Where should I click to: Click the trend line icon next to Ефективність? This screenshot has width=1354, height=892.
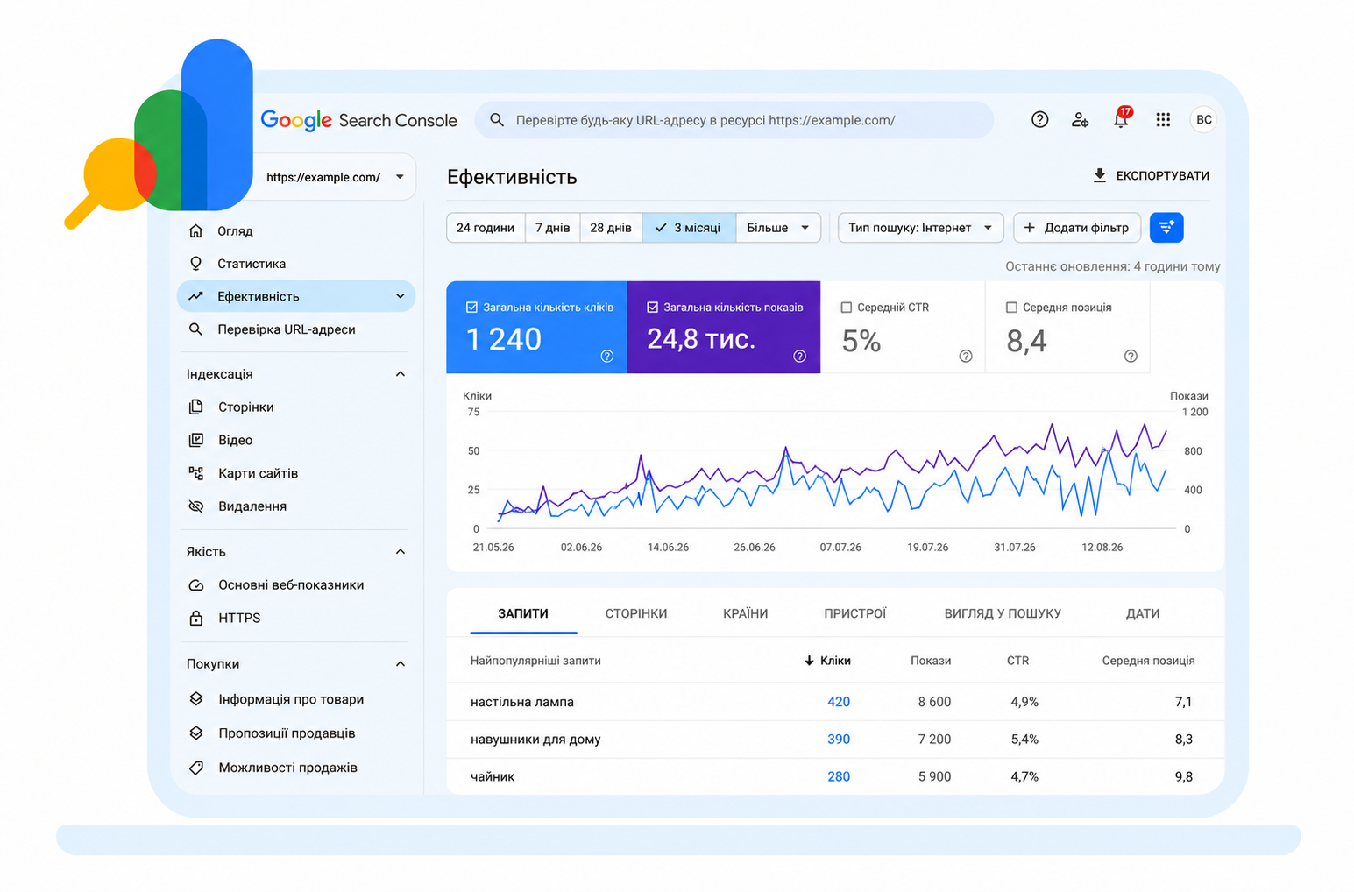pos(196,296)
